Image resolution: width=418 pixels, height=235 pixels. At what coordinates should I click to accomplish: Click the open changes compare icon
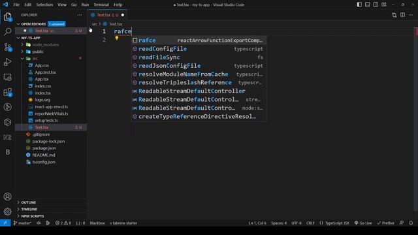pyautogui.click(x=394, y=15)
